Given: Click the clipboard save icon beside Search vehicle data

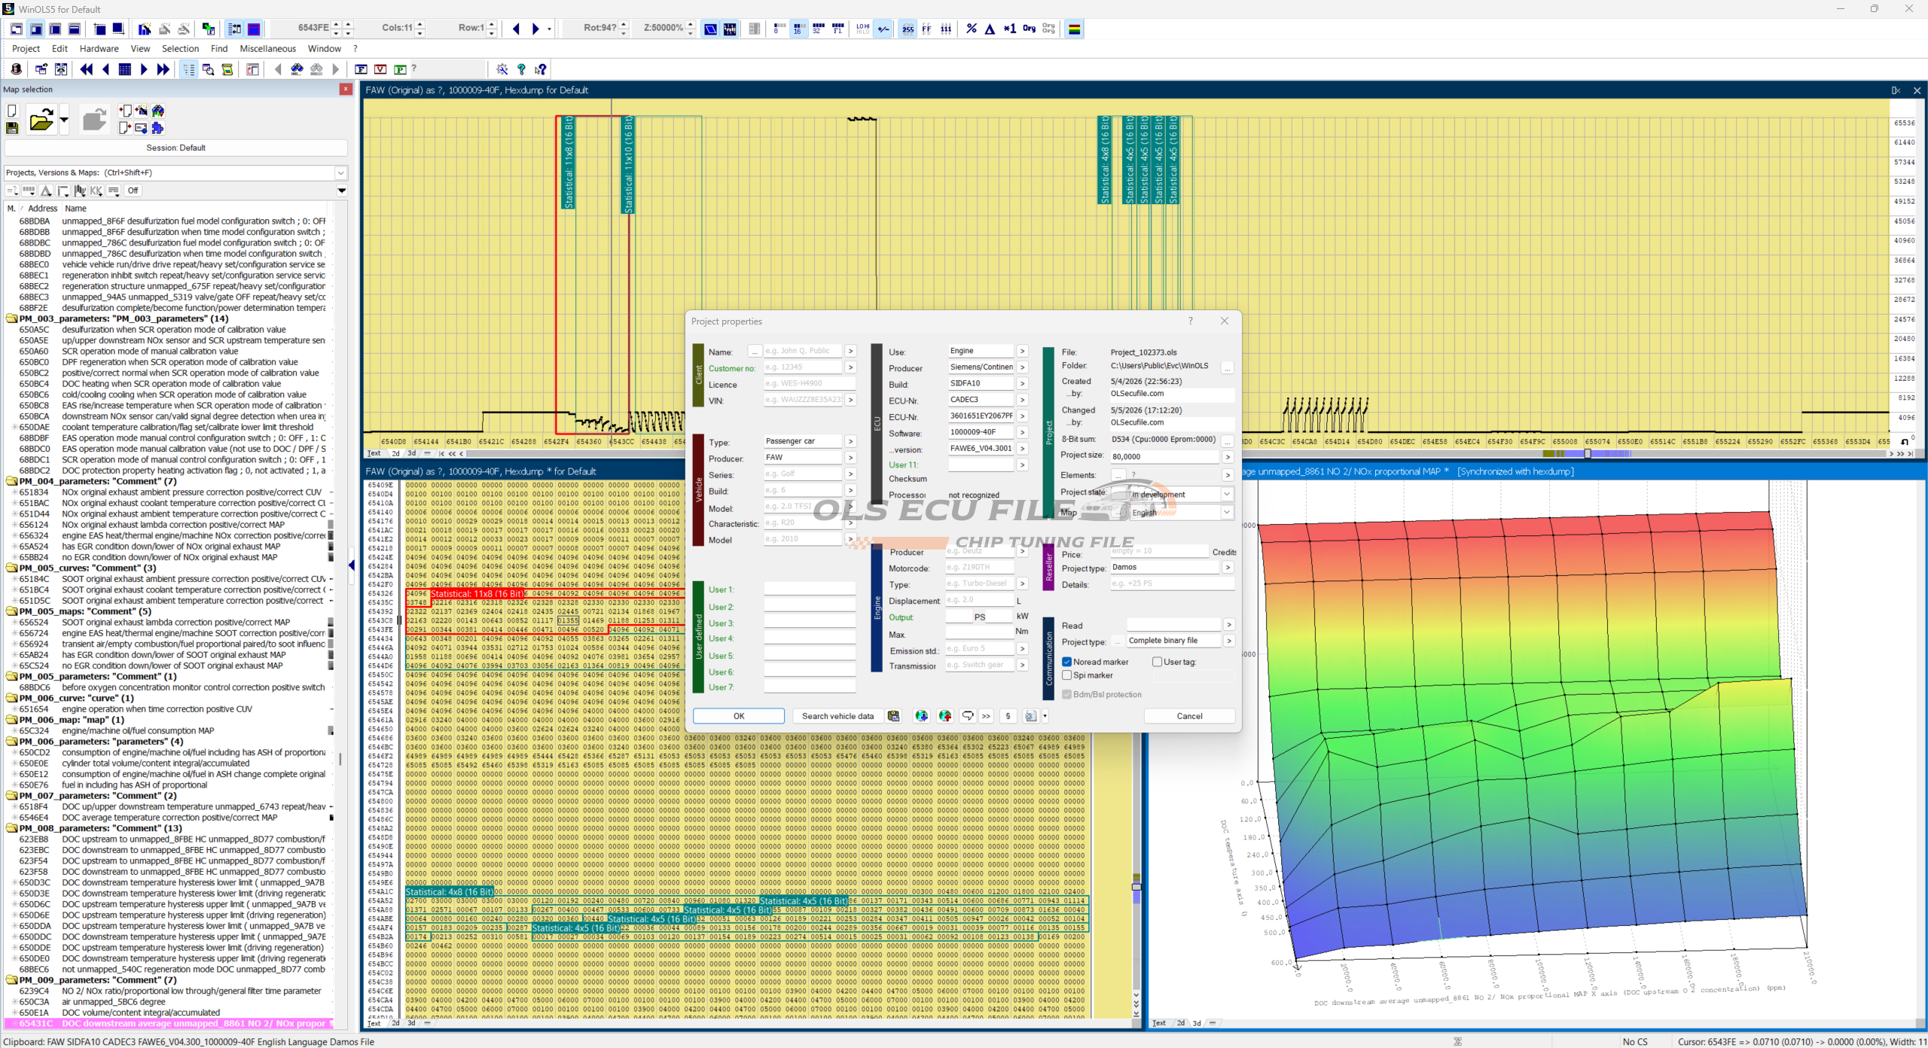Looking at the screenshot, I should pyautogui.click(x=893, y=716).
